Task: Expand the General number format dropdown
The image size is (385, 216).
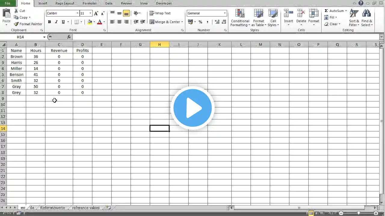Action: [225, 13]
